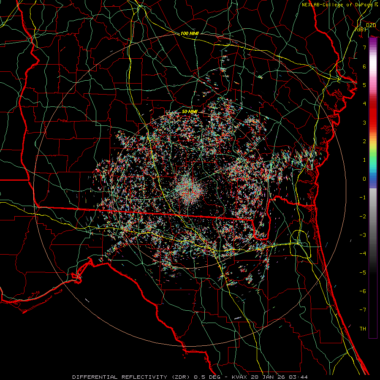Click the "3" color scale value
Image resolution: width=380 pixels, height=380 pixels.
tap(364, 122)
